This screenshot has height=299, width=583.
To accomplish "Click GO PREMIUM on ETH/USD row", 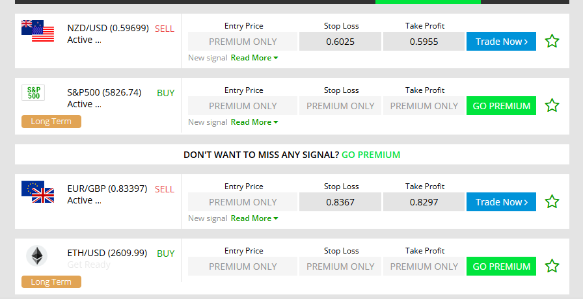I will (x=501, y=266).
